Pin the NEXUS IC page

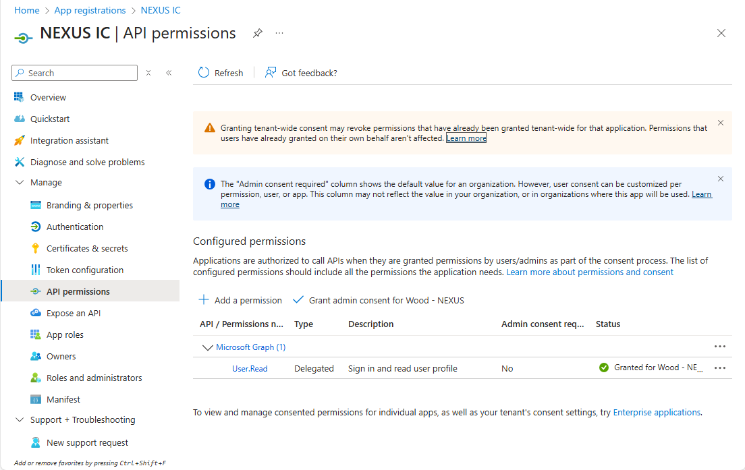point(258,33)
